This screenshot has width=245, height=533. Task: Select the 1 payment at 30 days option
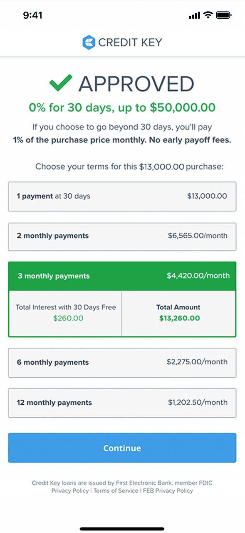(x=122, y=196)
